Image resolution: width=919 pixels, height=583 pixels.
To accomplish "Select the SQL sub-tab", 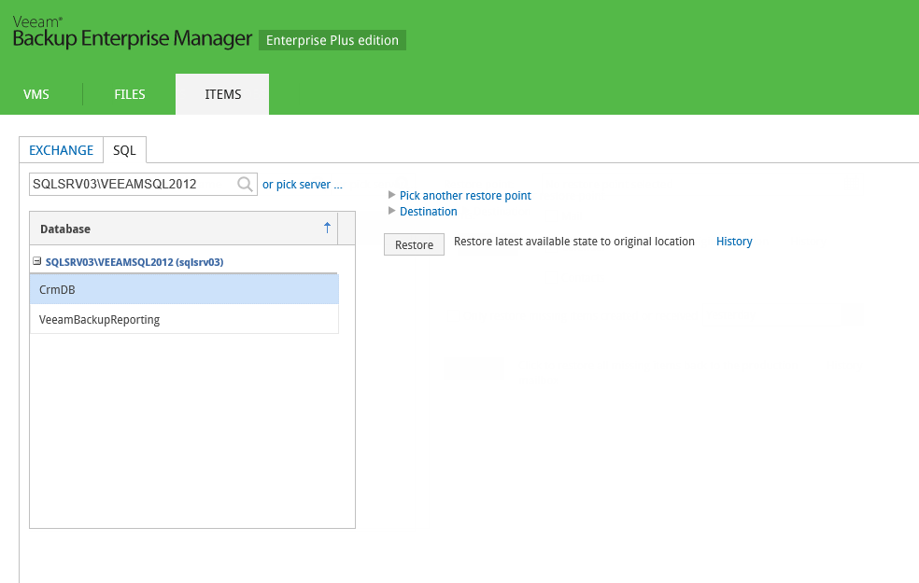I will point(124,150).
